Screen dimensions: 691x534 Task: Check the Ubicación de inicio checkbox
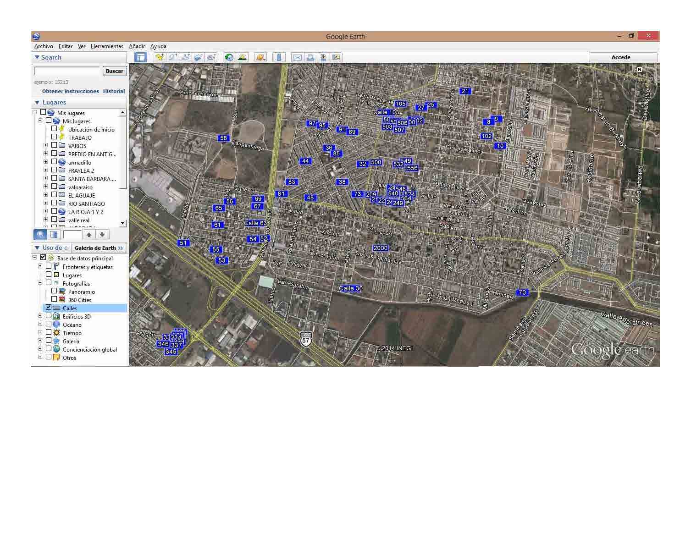54,129
